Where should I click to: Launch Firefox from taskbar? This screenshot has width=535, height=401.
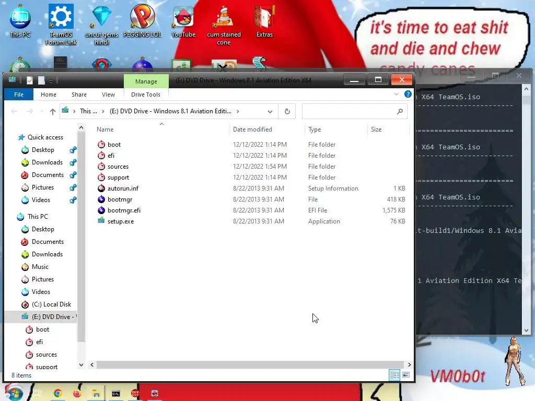coord(77,394)
